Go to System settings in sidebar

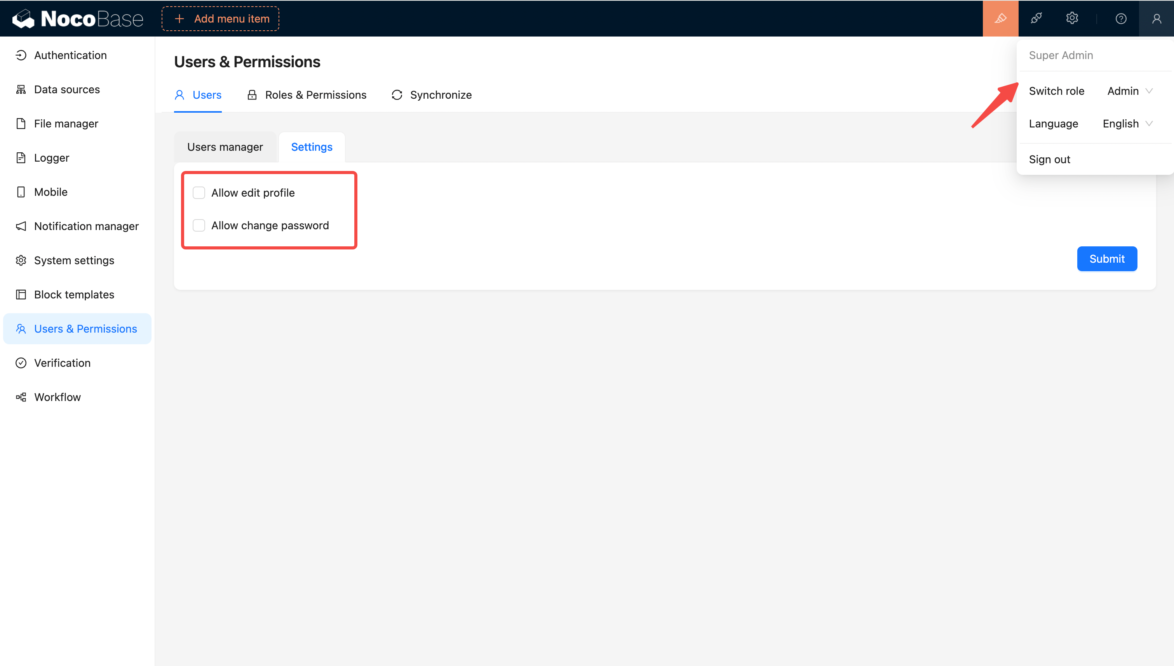tap(74, 260)
